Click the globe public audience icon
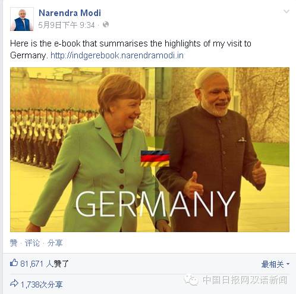Image resolution: width=296 pixels, height=294 pixels. 106,24
